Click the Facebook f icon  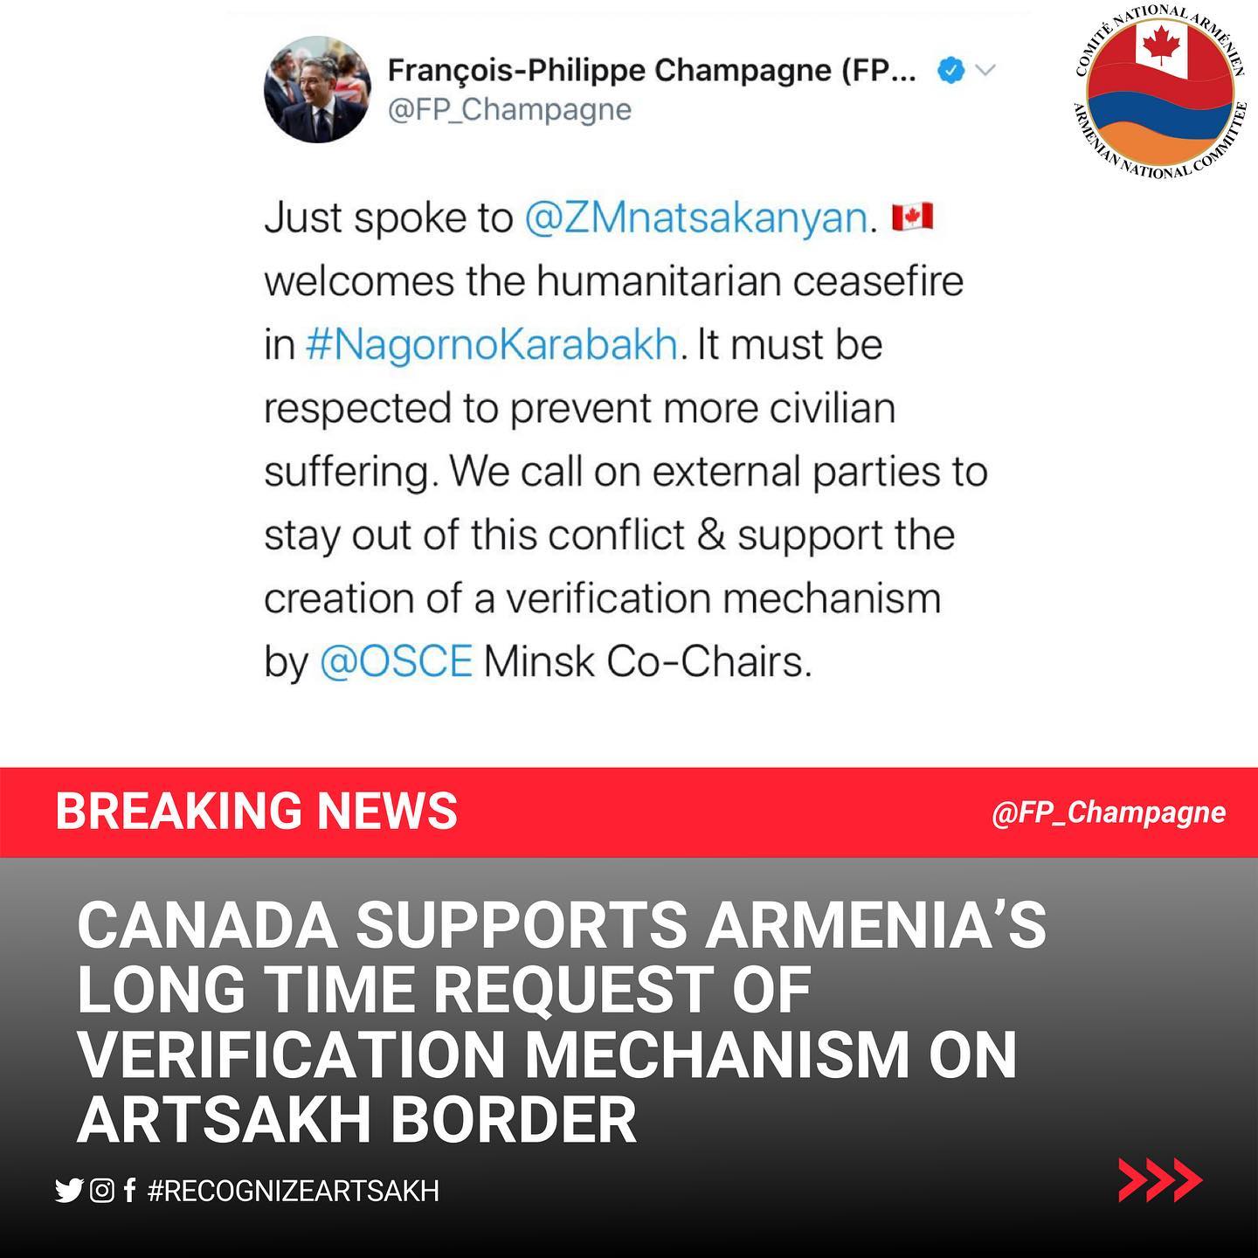[129, 1191]
